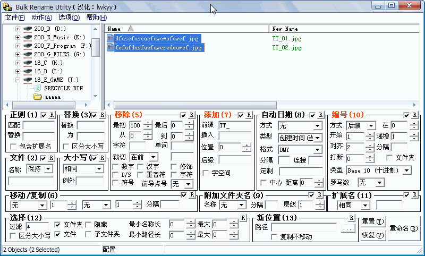Open the 动作(A) menu

pos(42,18)
